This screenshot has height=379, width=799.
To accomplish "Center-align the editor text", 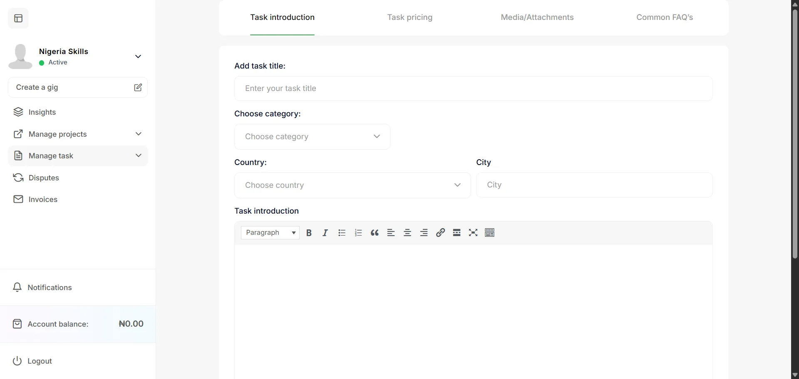I will tap(407, 233).
